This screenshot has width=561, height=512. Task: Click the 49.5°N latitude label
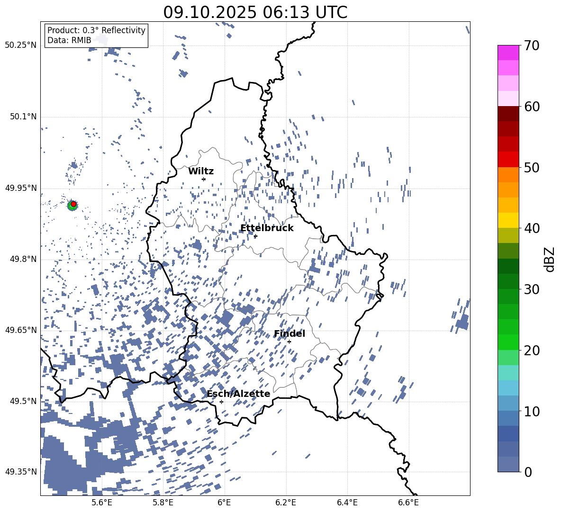23,401
